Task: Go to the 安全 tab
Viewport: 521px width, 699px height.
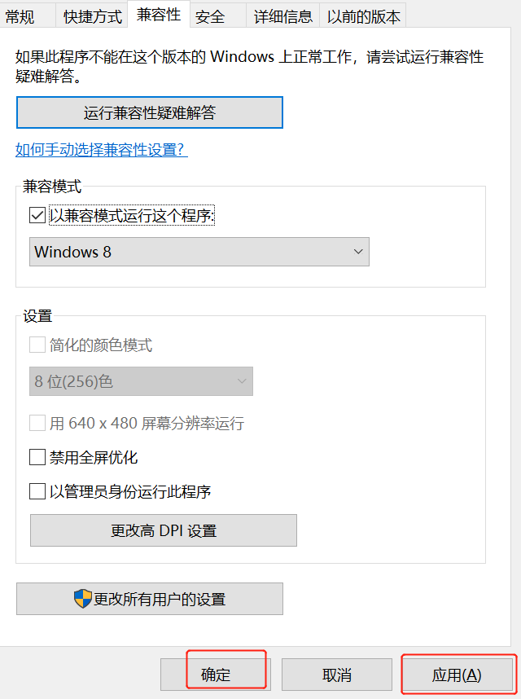Action: pyautogui.click(x=211, y=15)
